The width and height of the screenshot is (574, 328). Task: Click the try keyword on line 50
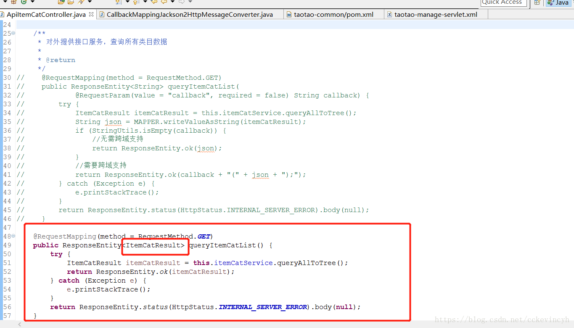point(56,254)
